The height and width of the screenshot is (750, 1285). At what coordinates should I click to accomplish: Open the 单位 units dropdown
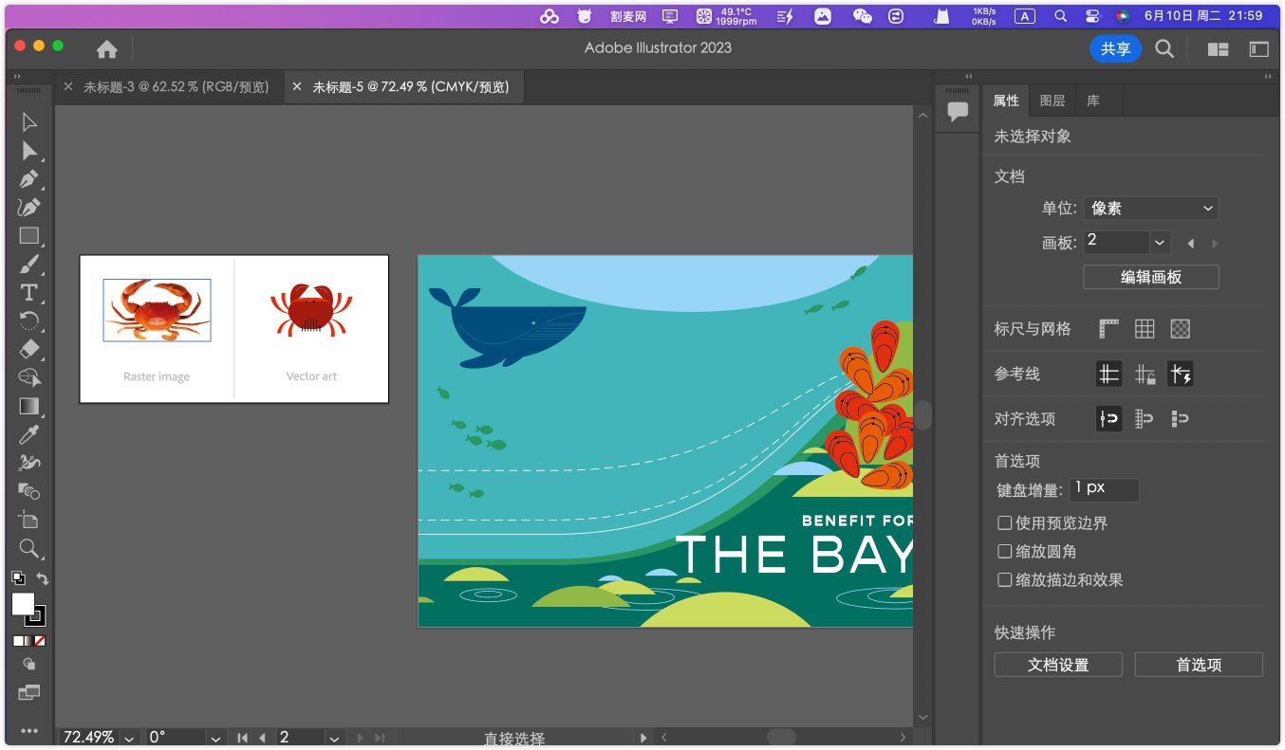pyautogui.click(x=1150, y=209)
